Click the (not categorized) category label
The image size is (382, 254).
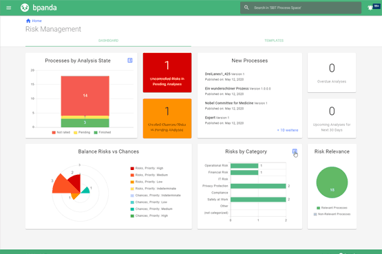(x=216, y=213)
